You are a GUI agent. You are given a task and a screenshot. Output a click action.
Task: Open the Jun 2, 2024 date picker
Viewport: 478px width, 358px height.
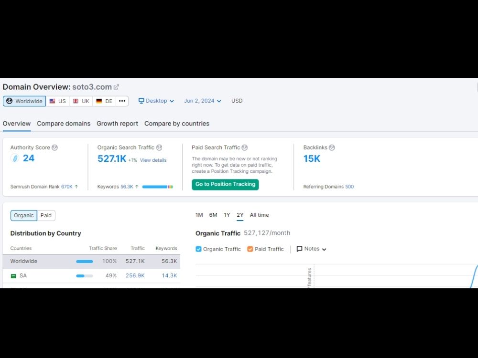pos(202,101)
